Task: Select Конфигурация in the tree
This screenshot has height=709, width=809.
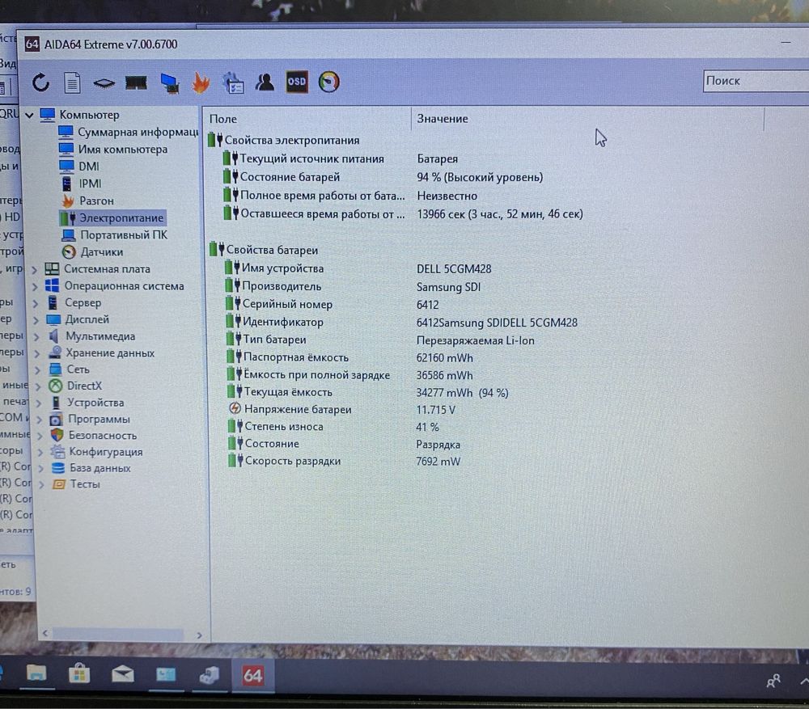Action: (x=106, y=452)
